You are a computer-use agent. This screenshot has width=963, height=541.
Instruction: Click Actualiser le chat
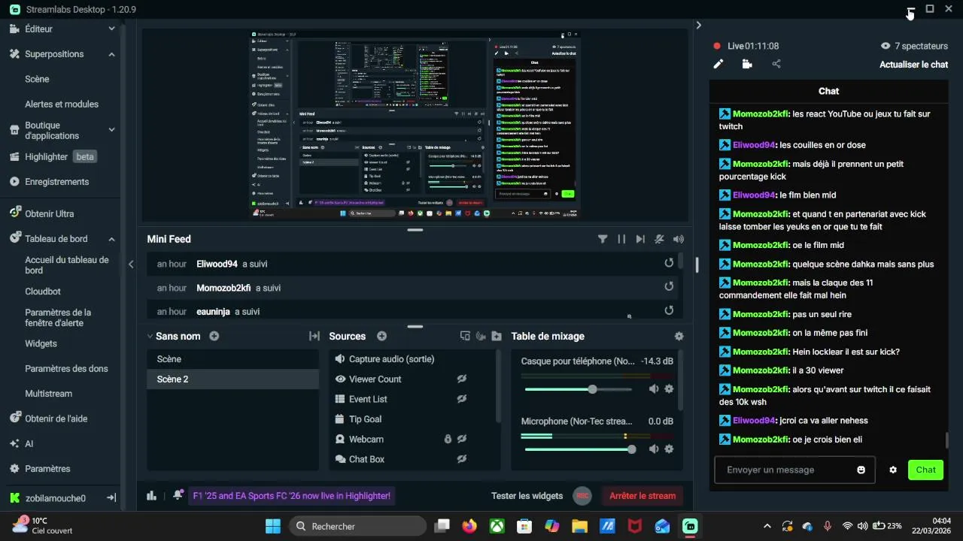click(913, 65)
